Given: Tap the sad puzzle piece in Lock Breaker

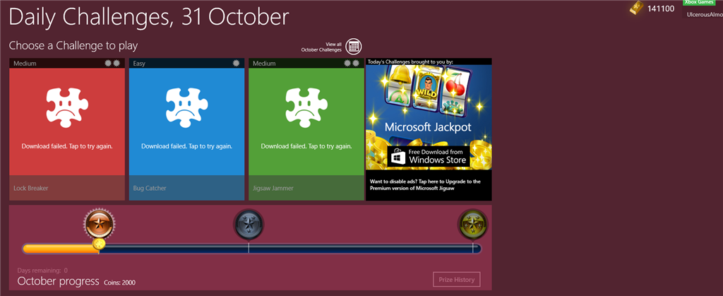Looking at the screenshot, I should [67, 108].
